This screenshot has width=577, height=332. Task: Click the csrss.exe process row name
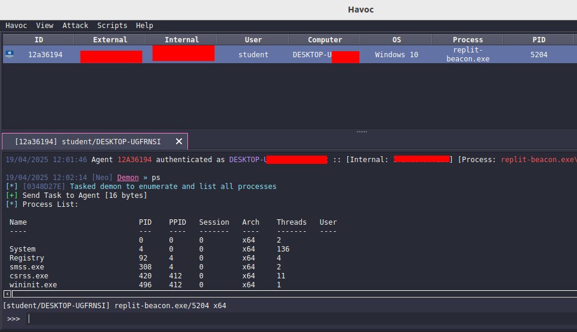(x=29, y=276)
